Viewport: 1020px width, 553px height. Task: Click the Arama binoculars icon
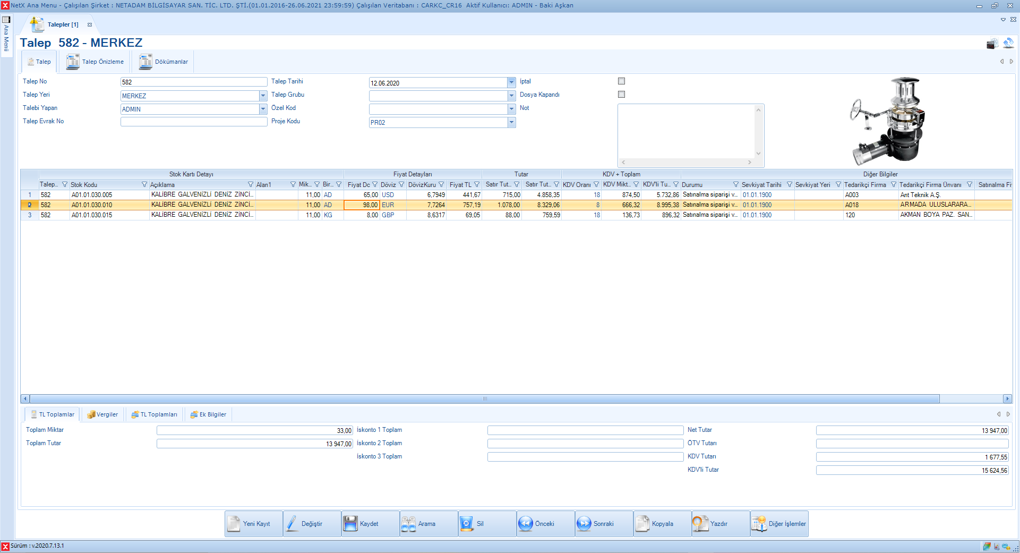(409, 524)
